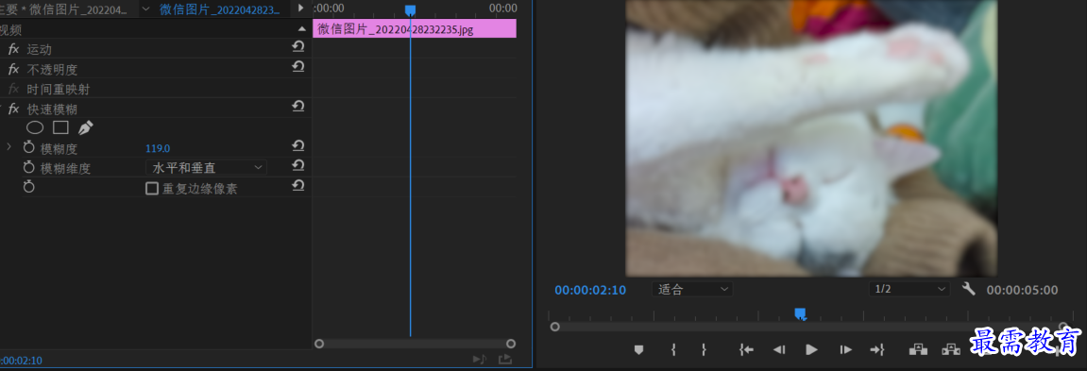Toggle stopwatch beside 重复边缘像素

pos(29,187)
